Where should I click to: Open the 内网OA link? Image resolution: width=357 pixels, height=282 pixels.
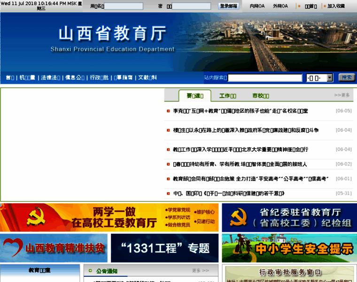coord(257,6)
